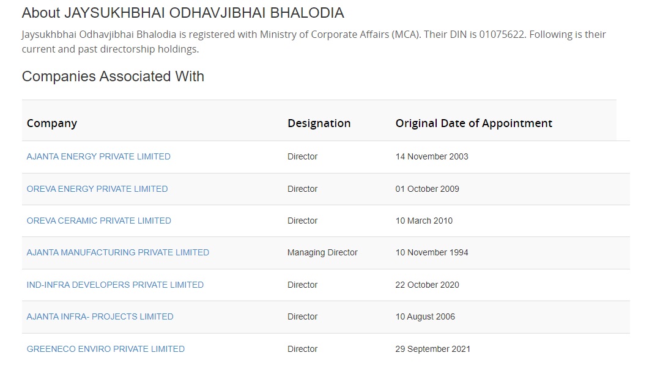Click the About JAYSUKHBHAI ODHAVJIBHAI BHALODIA heading

pyautogui.click(x=183, y=13)
